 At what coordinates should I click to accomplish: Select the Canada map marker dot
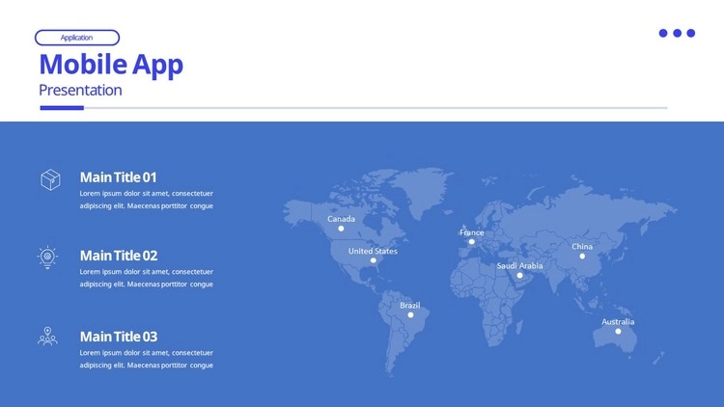tap(341, 229)
